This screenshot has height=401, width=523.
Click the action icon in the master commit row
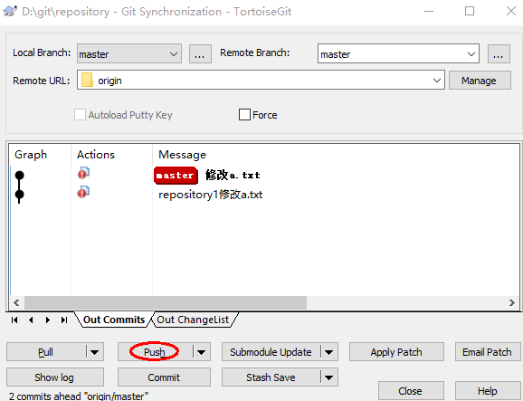click(83, 173)
